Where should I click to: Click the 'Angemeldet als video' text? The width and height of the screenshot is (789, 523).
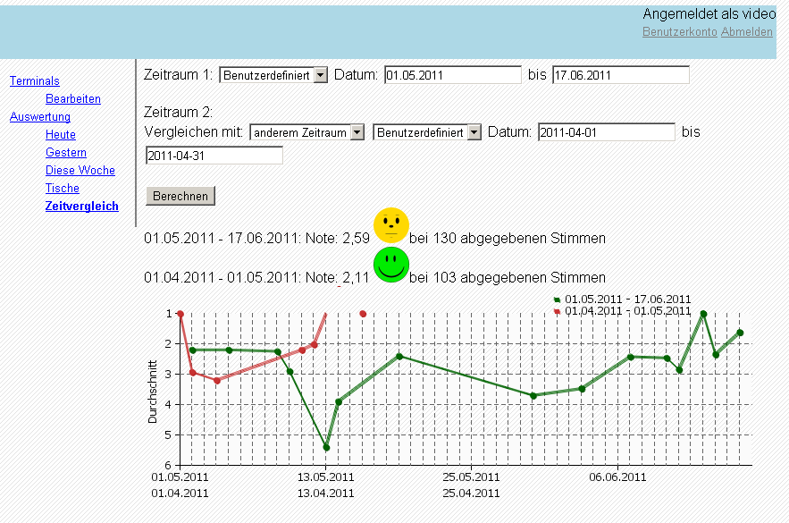[x=709, y=14]
